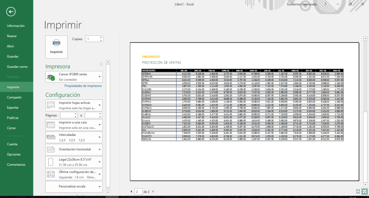Increase number of copies with stepper
Viewport: 369px width, 198px height.
tap(101, 38)
